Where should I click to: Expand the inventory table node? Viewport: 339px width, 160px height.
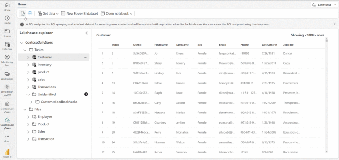pos(28,65)
